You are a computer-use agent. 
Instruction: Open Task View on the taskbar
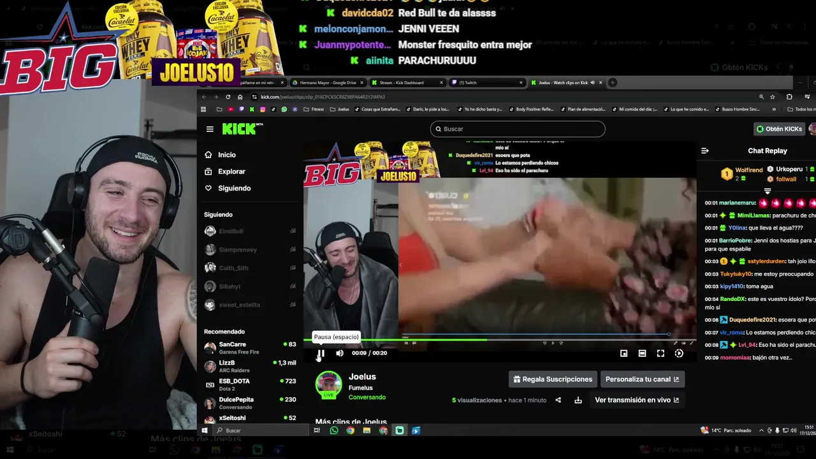click(317, 430)
